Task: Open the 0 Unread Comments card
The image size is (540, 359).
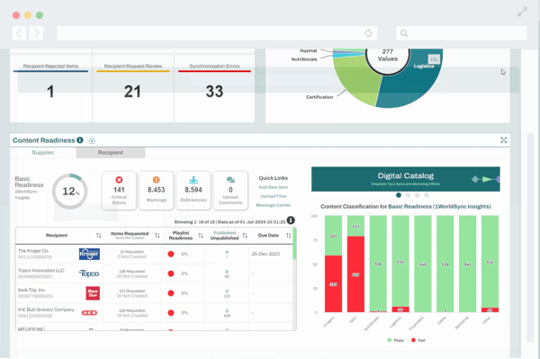Action: click(x=230, y=191)
